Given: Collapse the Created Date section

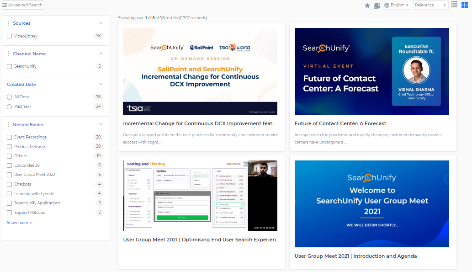Looking at the screenshot, I should (x=101, y=85).
